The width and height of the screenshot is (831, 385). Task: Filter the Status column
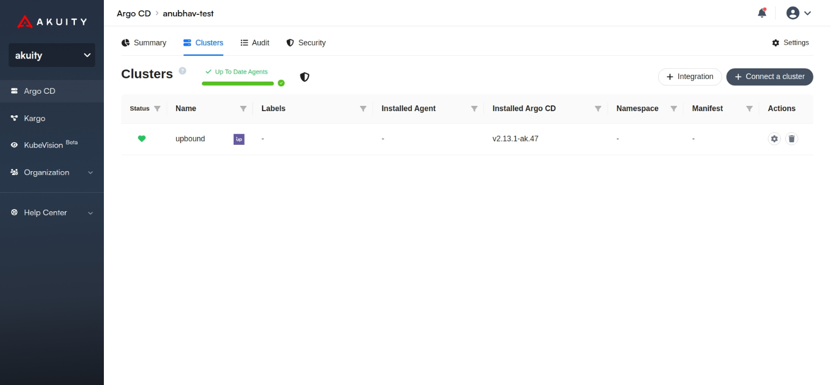(157, 108)
